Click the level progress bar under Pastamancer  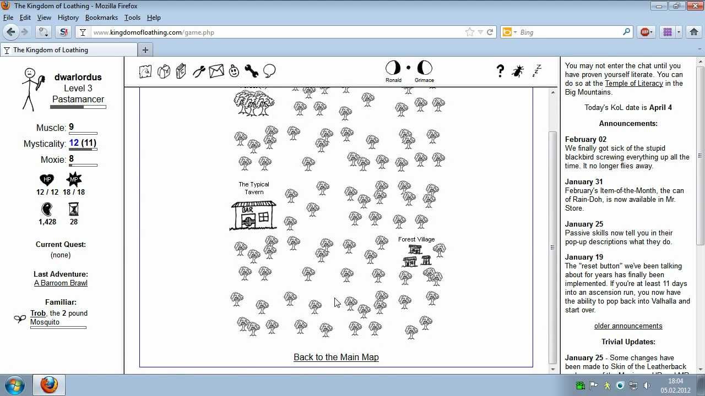(78, 107)
